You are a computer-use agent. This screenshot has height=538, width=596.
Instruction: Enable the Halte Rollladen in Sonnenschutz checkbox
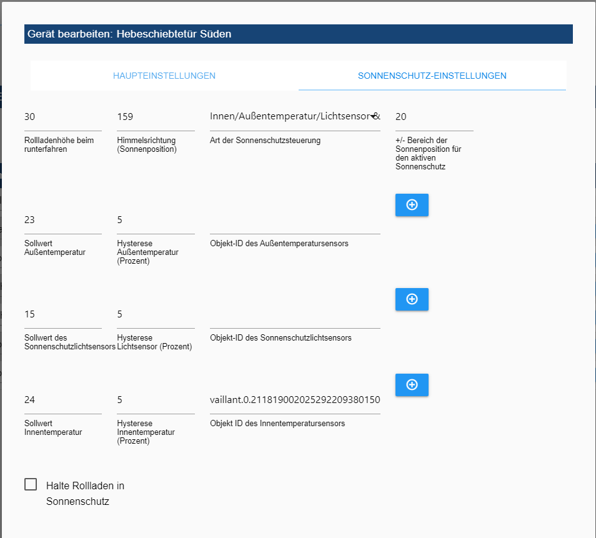(31, 484)
